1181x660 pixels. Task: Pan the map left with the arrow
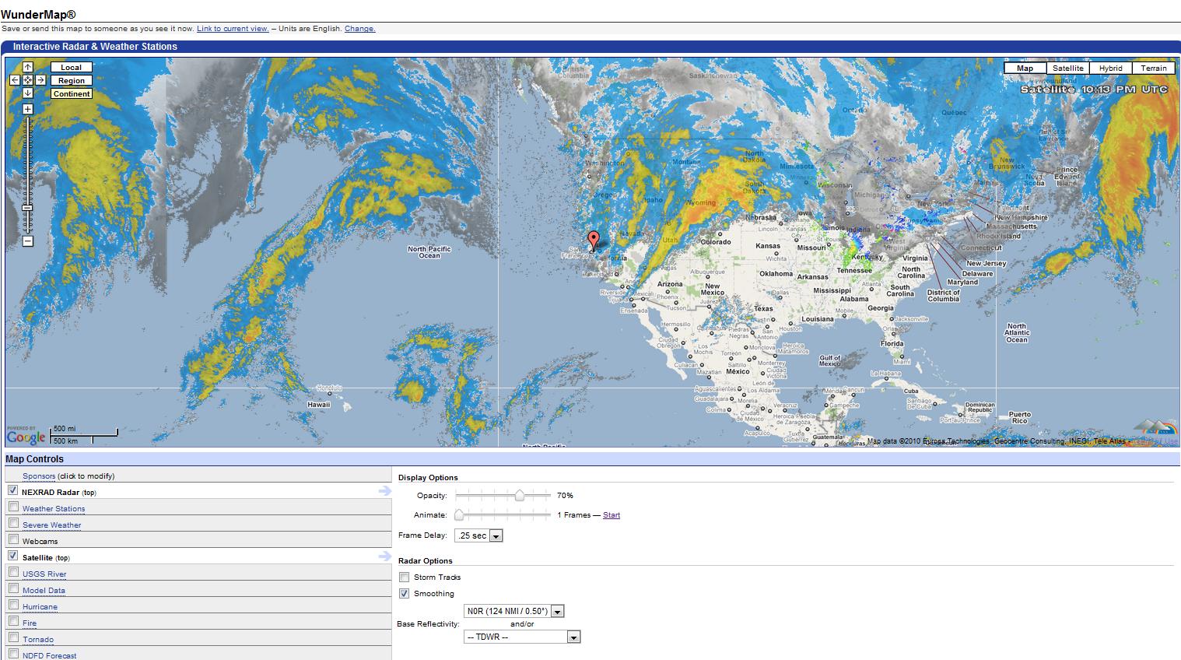coord(15,80)
